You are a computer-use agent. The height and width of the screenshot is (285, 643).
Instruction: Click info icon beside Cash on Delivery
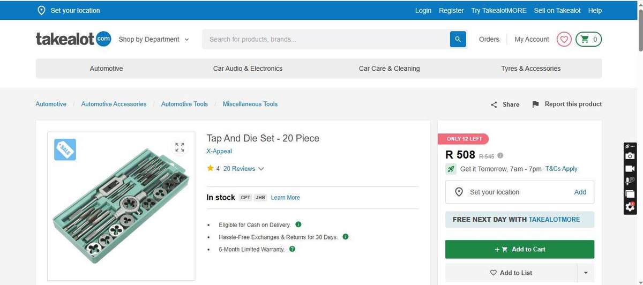point(298,224)
